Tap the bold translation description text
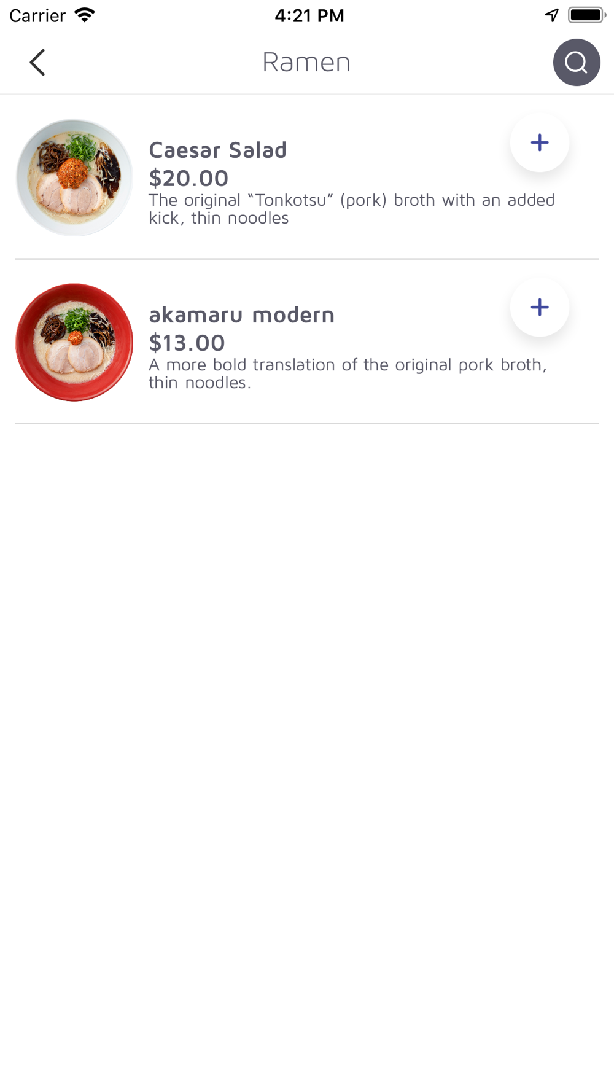614x1092 pixels. point(348,373)
